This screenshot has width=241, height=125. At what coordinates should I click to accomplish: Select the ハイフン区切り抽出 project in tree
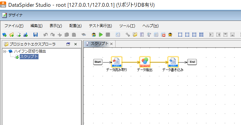pyautogui.click(x=30, y=51)
